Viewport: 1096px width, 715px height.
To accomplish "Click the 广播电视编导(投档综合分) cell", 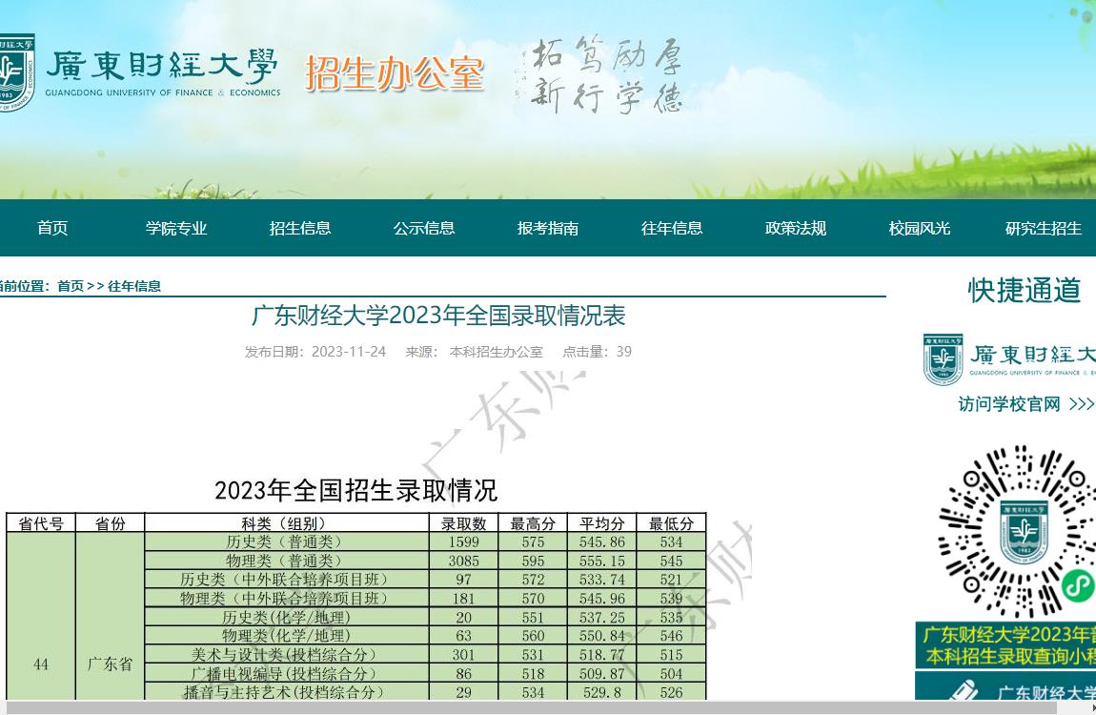I will 287,674.
